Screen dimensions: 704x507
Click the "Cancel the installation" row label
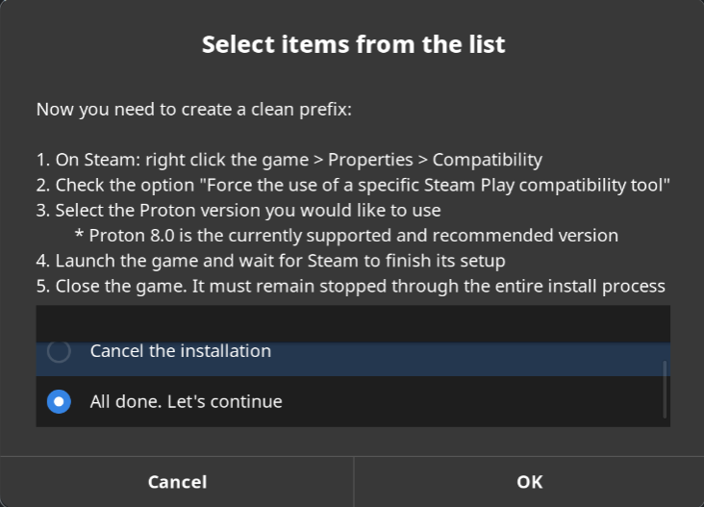click(x=180, y=351)
